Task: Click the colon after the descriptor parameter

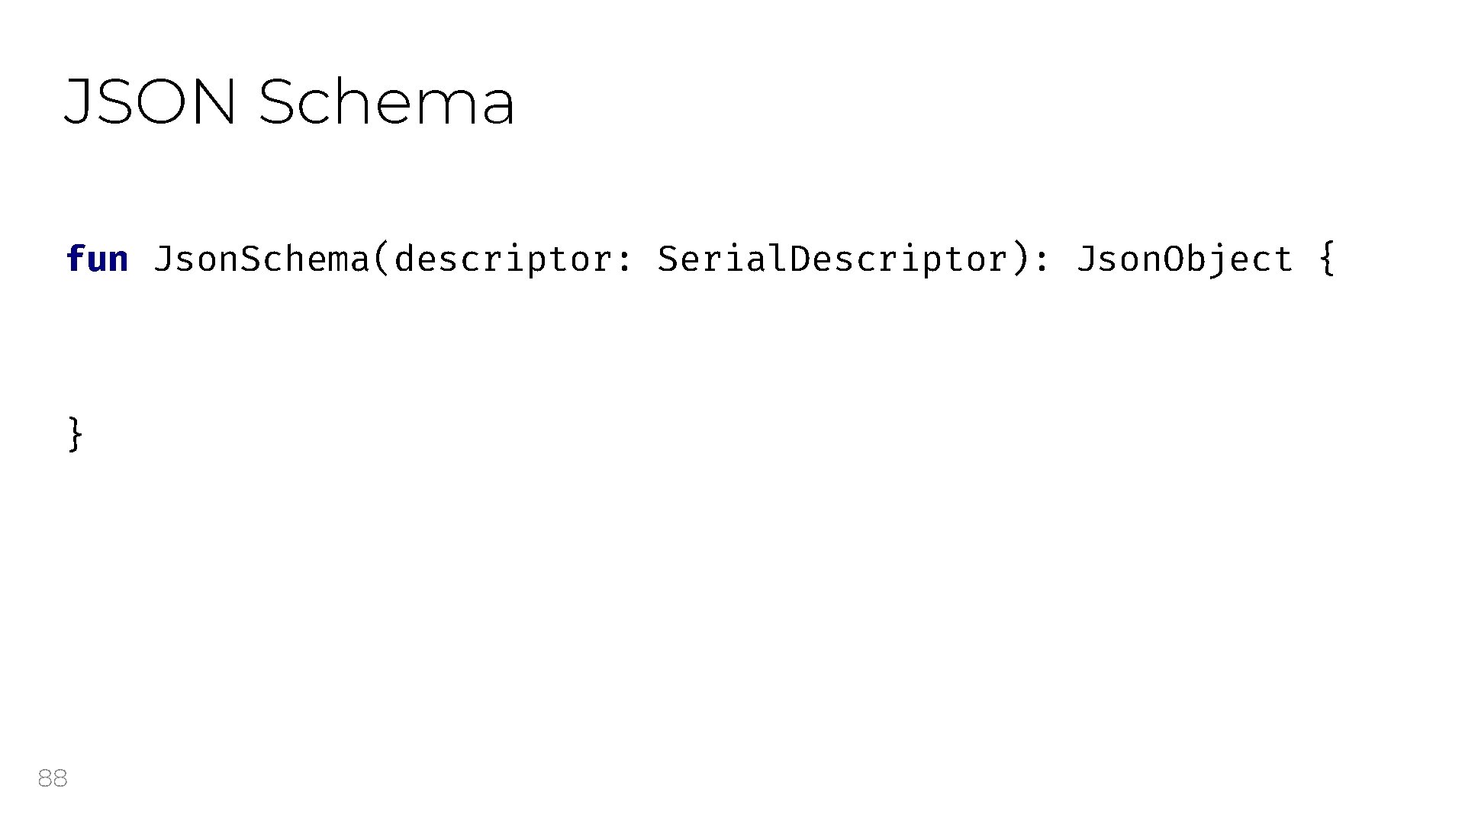Action: pyautogui.click(x=625, y=261)
